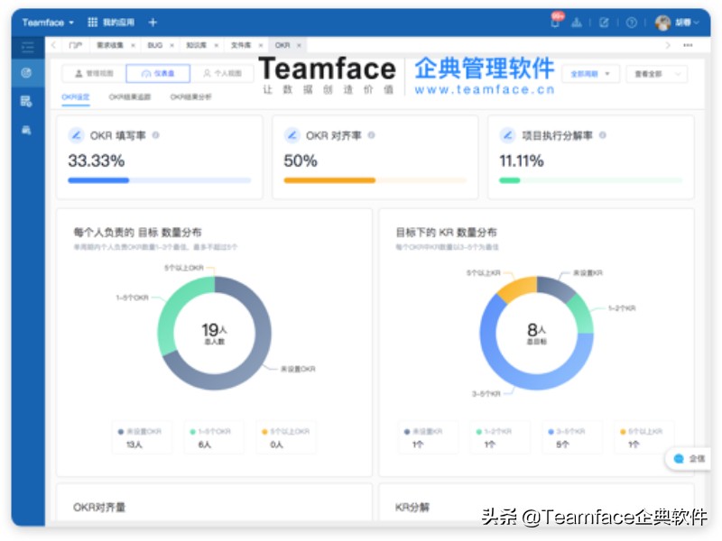Select the OKR结果分析 sub-tab
The width and height of the screenshot is (722, 541).
click(x=191, y=96)
